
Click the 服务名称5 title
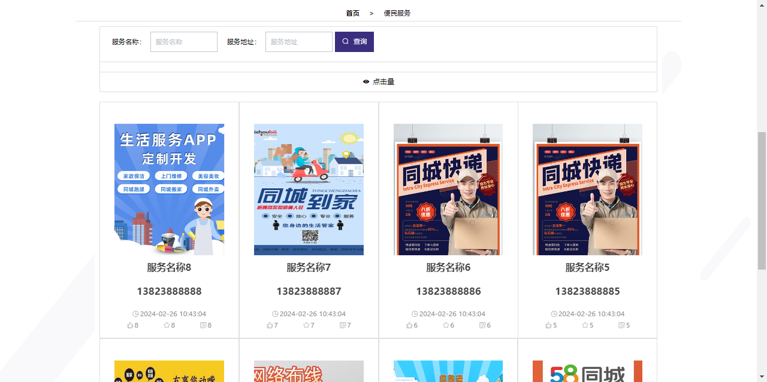click(x=587, y=268)
